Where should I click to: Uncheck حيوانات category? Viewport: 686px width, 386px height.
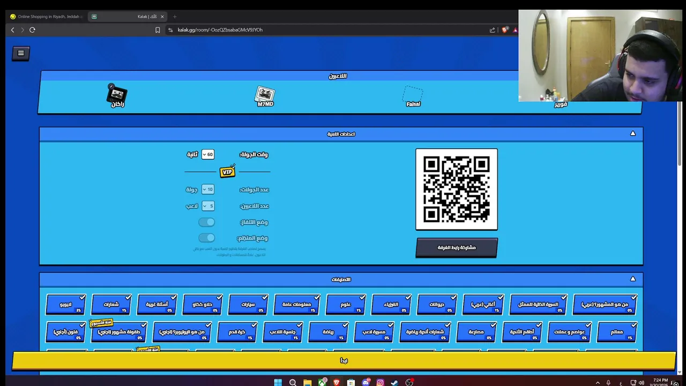click(x=437, y=304)
